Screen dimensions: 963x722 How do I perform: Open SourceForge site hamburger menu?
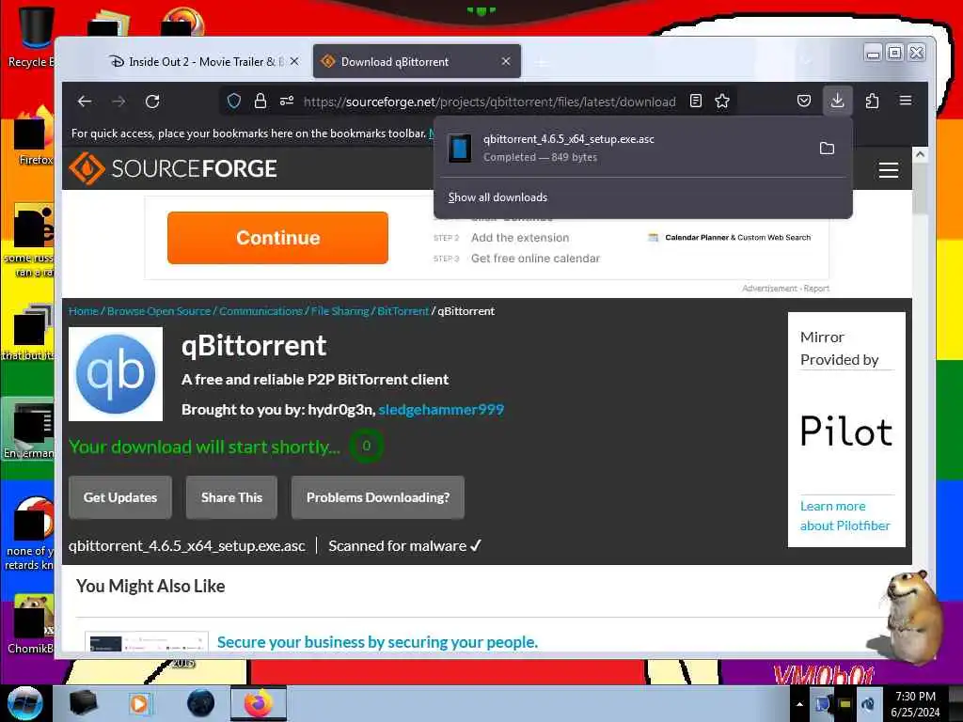888,170
